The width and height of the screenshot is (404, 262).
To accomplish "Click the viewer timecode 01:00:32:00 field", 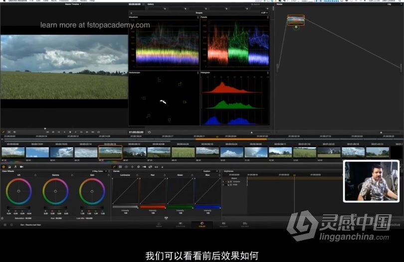I will point(136,132).
